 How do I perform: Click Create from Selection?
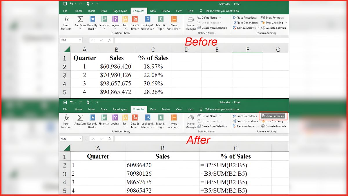tap(213, 28)
